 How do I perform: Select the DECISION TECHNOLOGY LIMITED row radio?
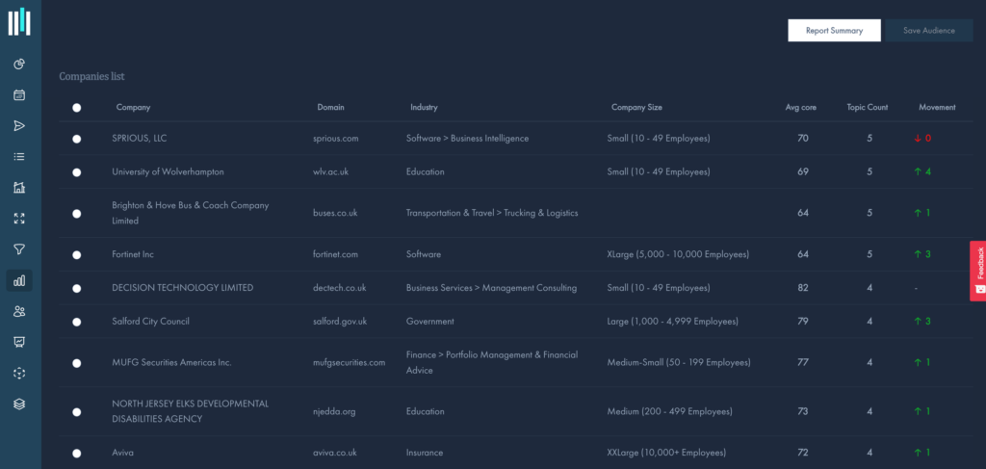point(77,289)
